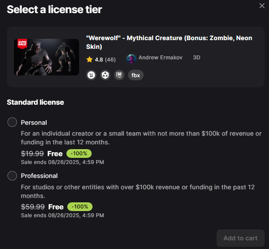The width and height of the screenshot is (269, 249).
Task: Click the fbx format badge
Action: click(x=136, y=75)
